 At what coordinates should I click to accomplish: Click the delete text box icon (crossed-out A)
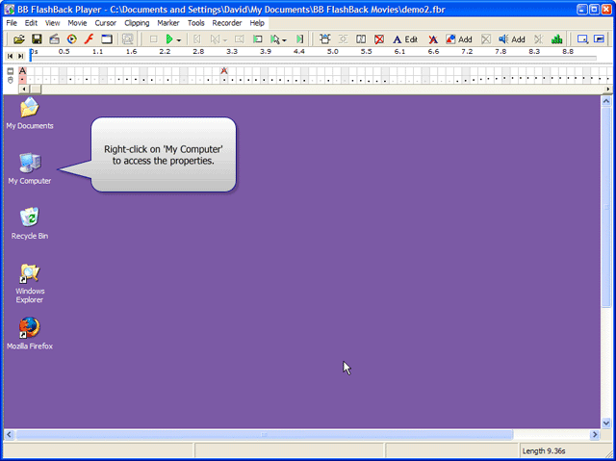(x=433, y=38)
